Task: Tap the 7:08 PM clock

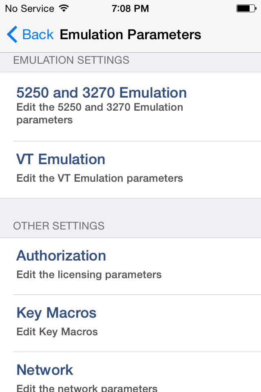Action: click(x=130, y=8)
